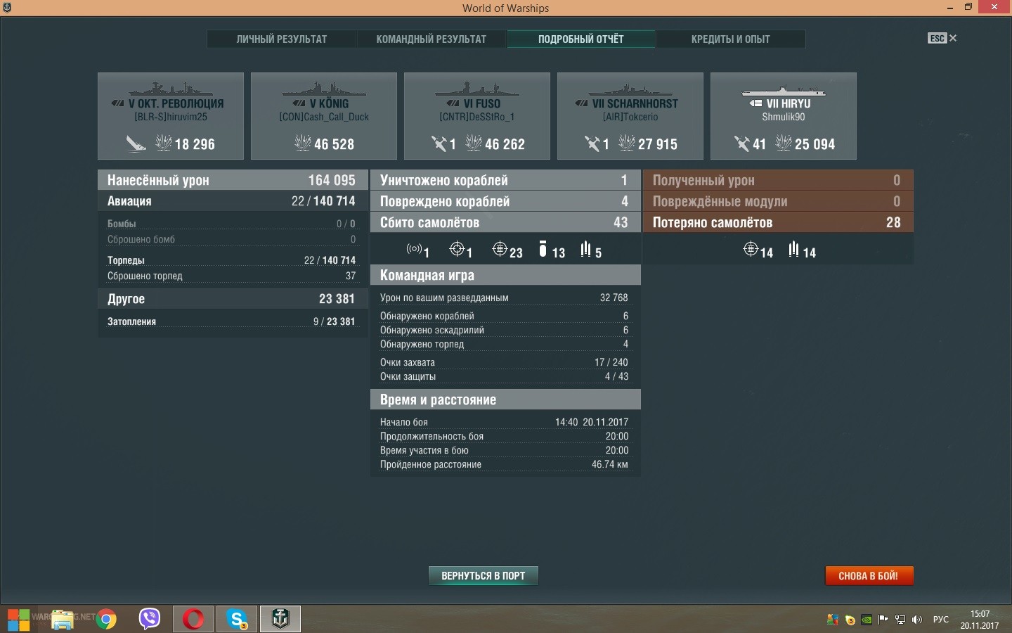Image resolution: width=1012 pixels, height=633 pixels.
Task: Click the crosshair icon with count 23
Action: coord(500,249)
